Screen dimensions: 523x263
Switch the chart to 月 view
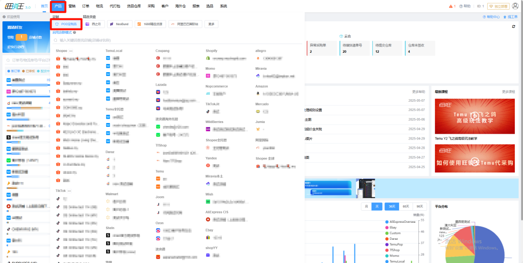[x=366, y=207]
